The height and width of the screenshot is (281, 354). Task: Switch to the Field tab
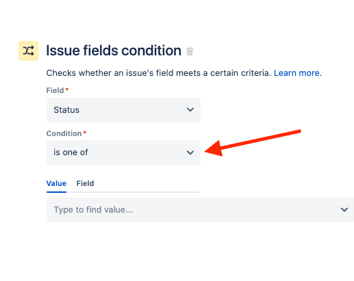(x=85, y=183)
